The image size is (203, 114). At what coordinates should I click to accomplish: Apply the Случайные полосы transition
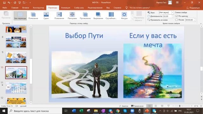pyautogui.click(x=111, y=16)
